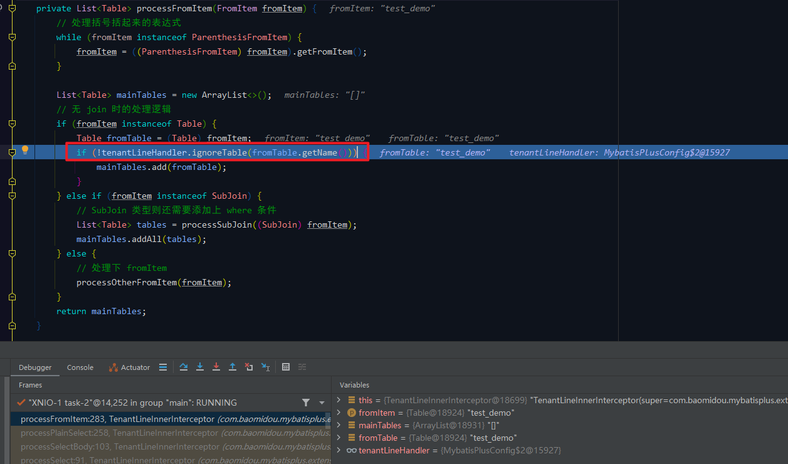Collapse the 'if fromItem instanceof Table' fold marker
788x464 pixels.
tap(12, 124)
